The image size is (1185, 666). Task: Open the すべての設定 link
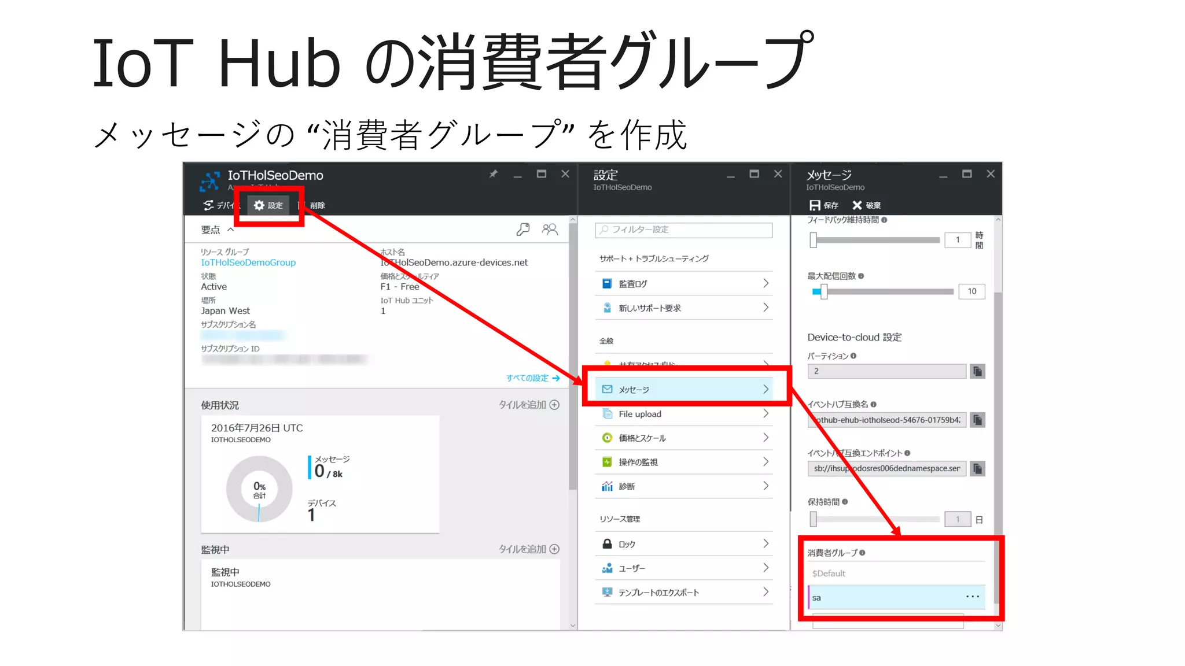[x=533, y=378]
